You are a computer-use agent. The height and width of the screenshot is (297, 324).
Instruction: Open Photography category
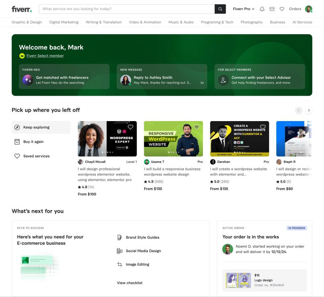(251, 22)
